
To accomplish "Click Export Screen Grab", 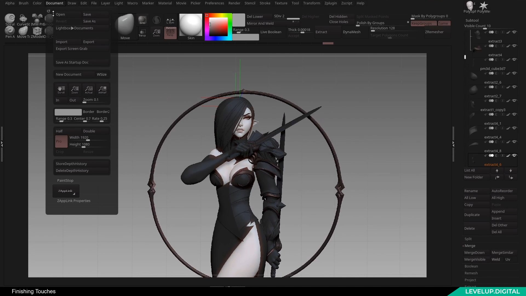I will (x=72, y=49).
